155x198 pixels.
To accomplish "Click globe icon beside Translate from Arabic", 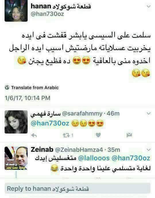I will coord(7,88).
